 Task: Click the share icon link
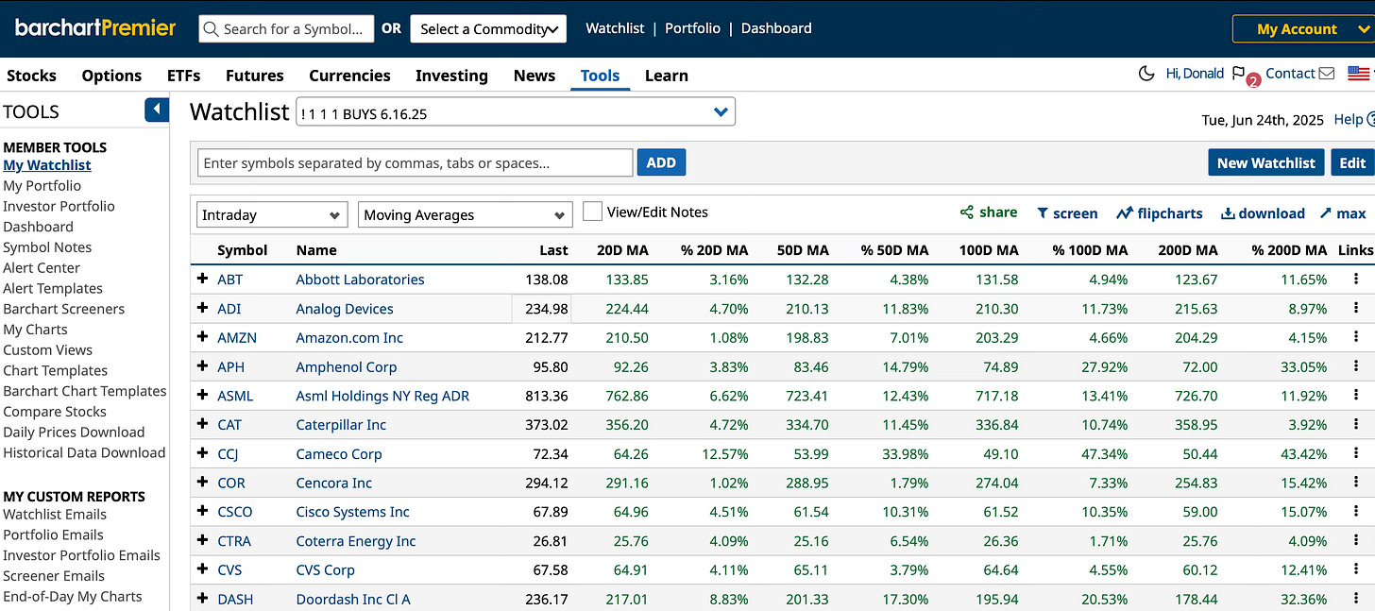(989, 212)
